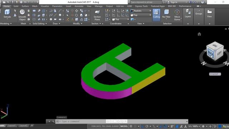Click the Polygon tool in Draw panel
This screenshot has width=229, height=129.
point(51,19)
